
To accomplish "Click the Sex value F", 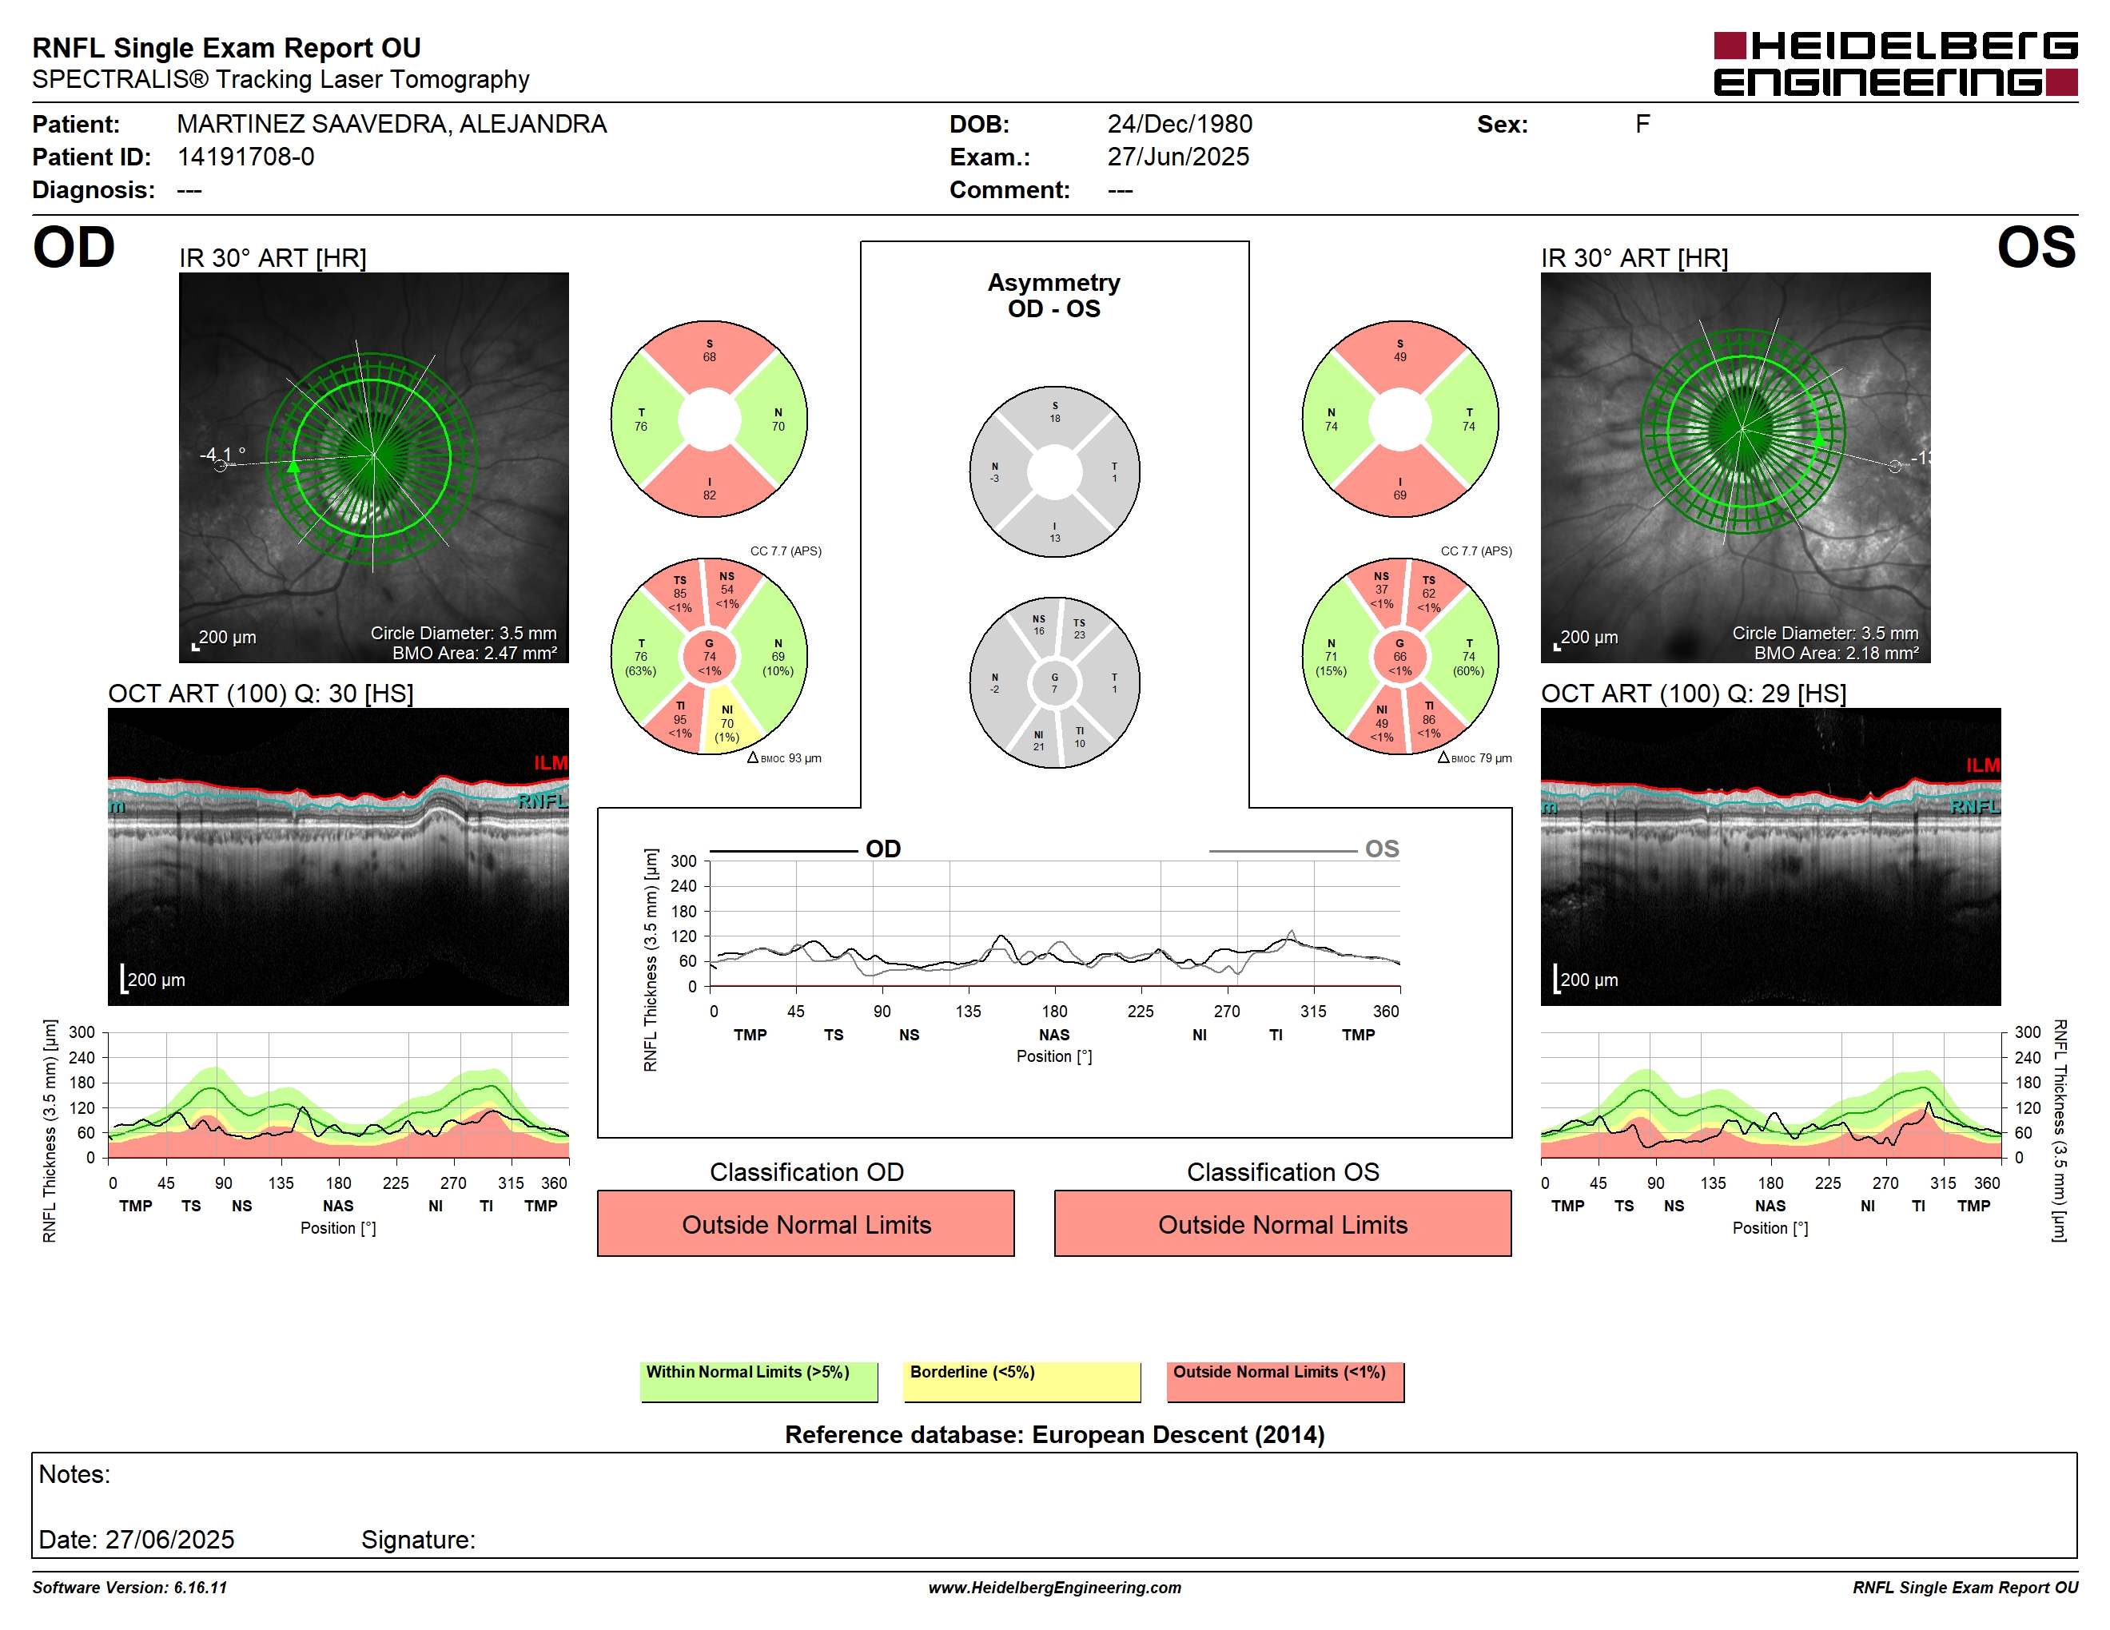I will pyautogui.click(x=1642, y=124).
